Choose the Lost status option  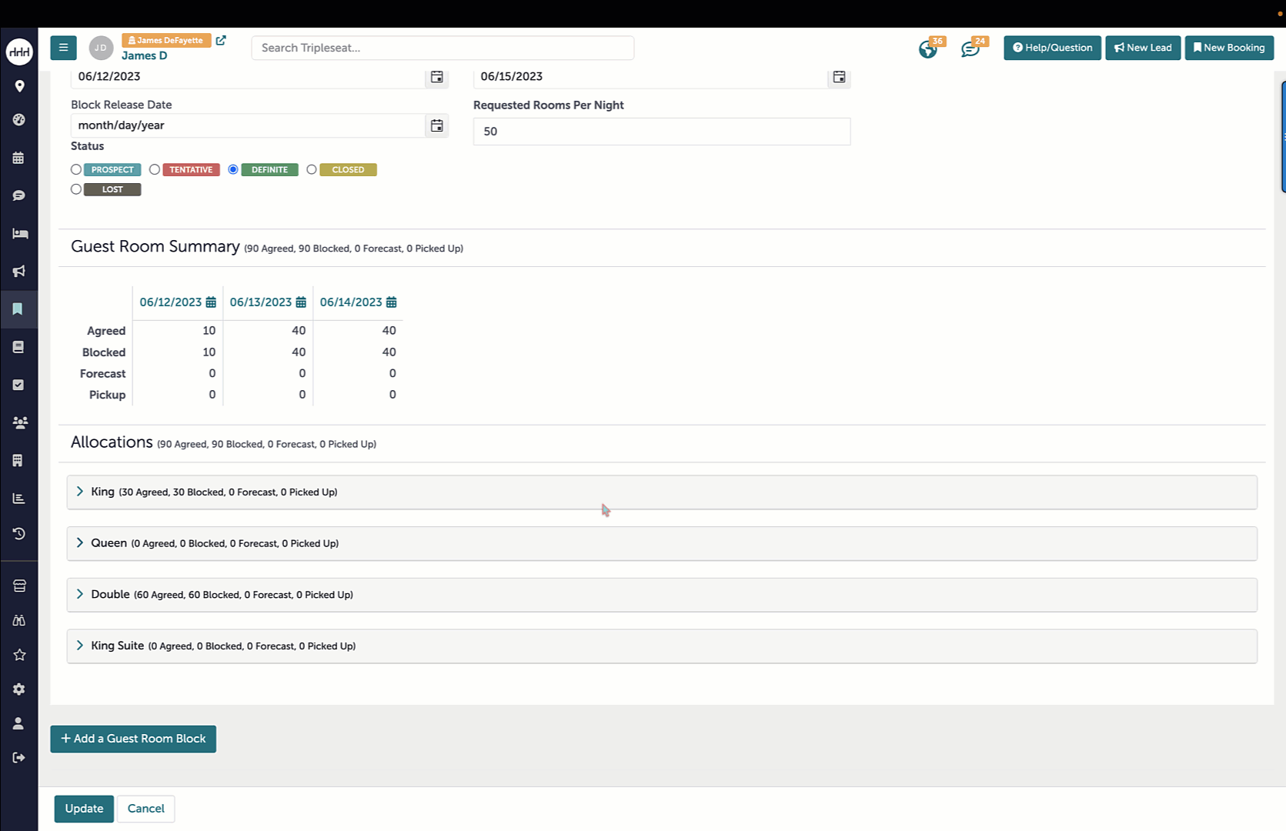[x=76, y=189]
